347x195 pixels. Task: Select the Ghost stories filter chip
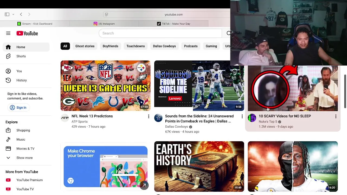[85, 46]
